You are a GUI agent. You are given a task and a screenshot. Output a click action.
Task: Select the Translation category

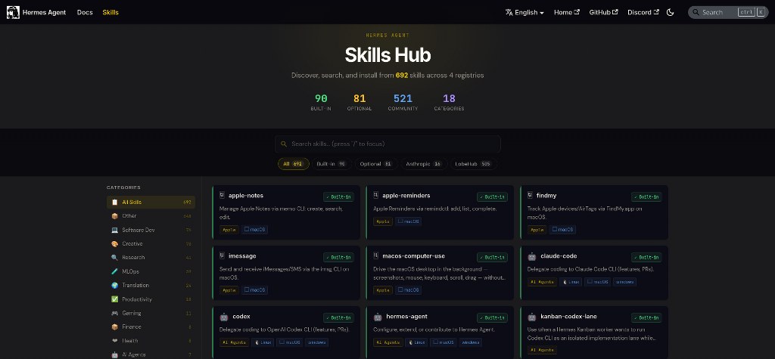pos(151,285)
